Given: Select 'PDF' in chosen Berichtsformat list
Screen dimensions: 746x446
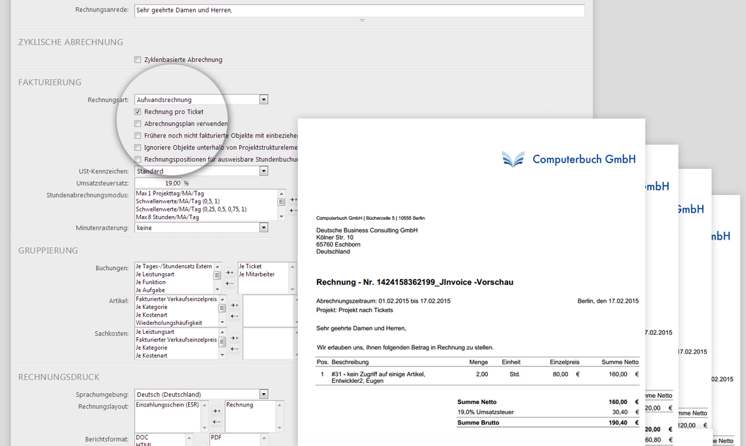Looking at the screenshot, I should 216,438.
